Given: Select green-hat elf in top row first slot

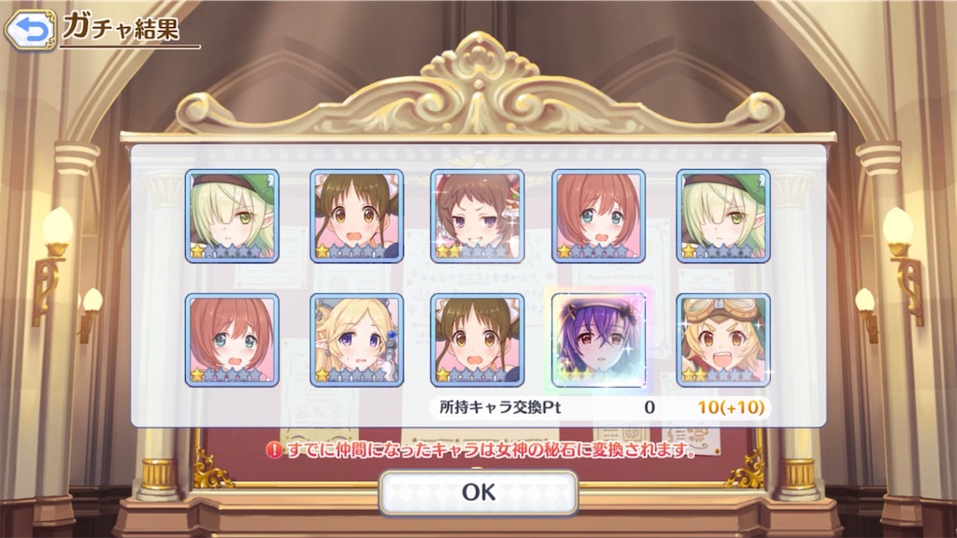Looking at the screenshot, I should 232,217.
